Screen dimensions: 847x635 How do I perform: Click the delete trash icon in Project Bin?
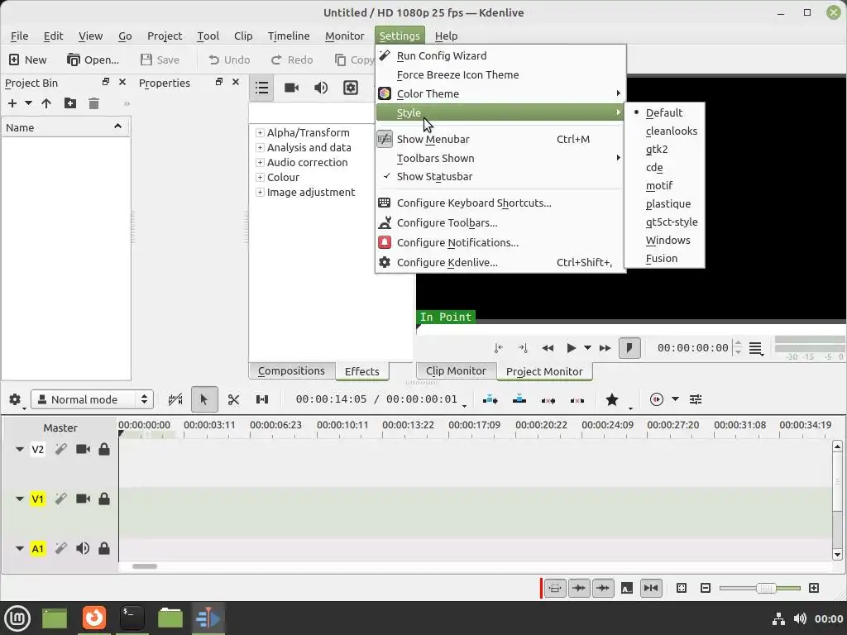pos(93,103)
